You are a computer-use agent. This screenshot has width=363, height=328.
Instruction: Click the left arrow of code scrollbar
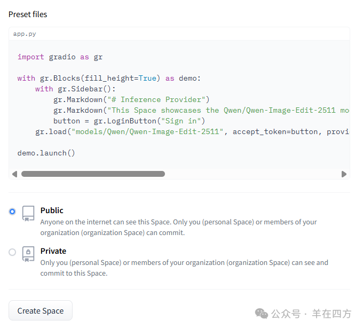(14, 174)
